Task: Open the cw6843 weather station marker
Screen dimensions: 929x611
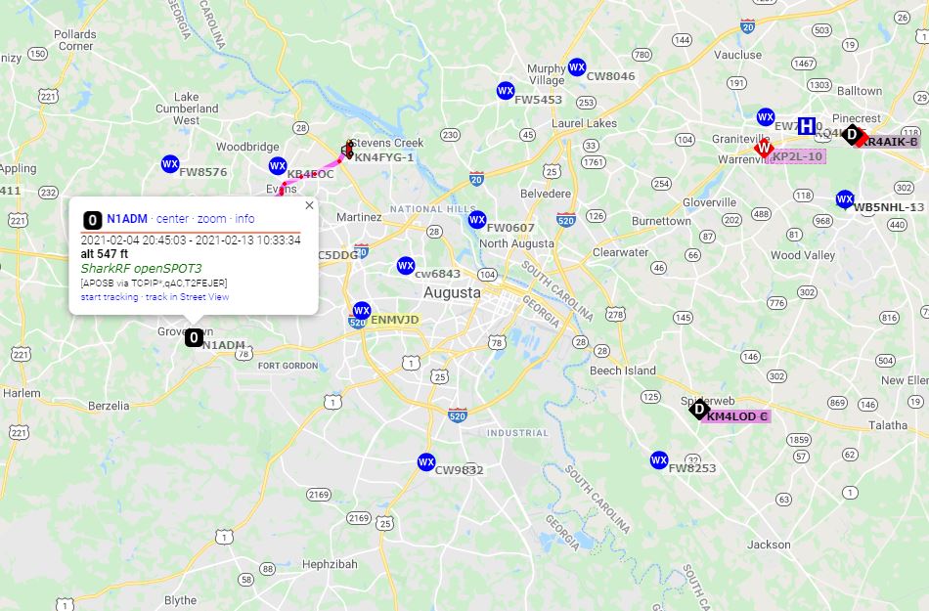Action: (x=406, y=265)
